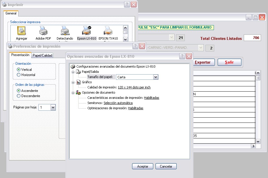The image size is (268, 178).
Task: Click help button in Imprimir dialog
Action: [x=127, y=4]
